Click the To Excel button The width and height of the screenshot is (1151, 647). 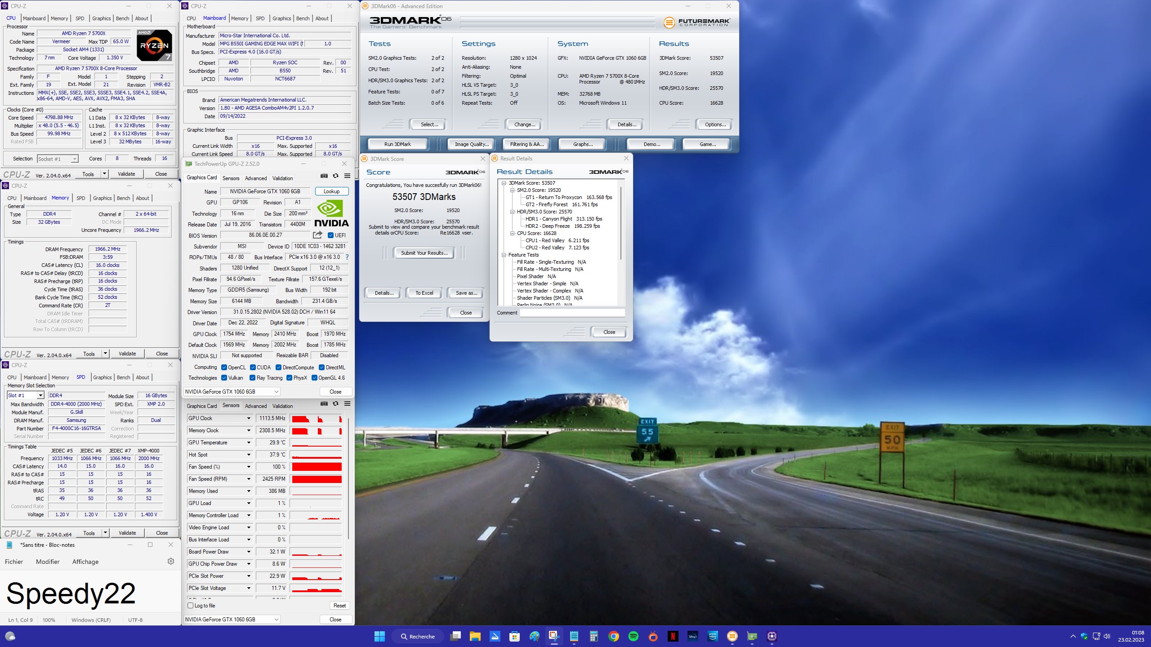pyautogui.click(x=424, y=293)
